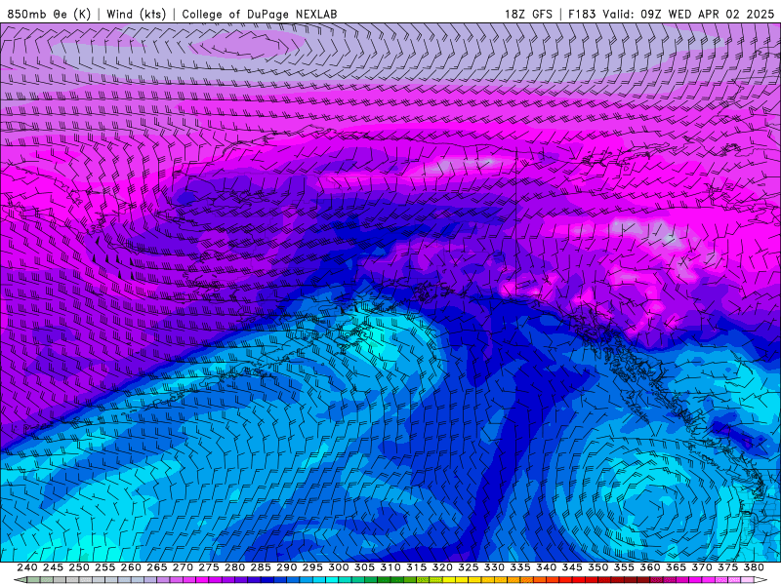Click the 340 value on the color scale

pyautogui.click(x=546, y=567)
